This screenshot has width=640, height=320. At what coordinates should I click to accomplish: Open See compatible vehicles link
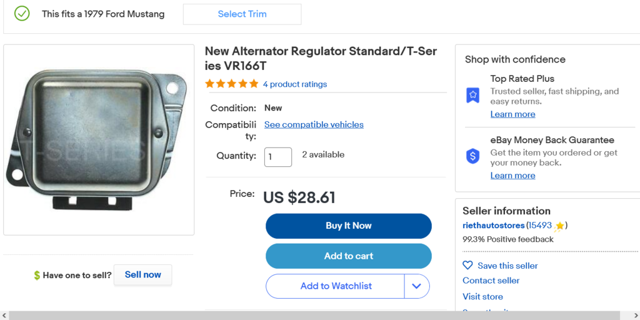tap(314, 124)
